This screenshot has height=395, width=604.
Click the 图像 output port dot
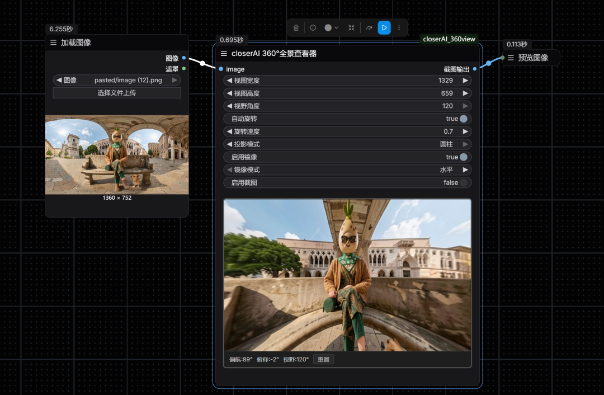(184, 58)
